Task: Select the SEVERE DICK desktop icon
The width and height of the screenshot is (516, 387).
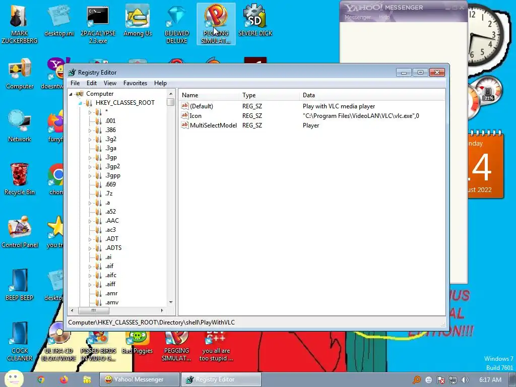Action: [x=255, y=21]
